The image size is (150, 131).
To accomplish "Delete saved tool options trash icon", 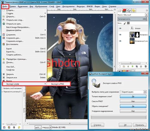I will [14, 128].
